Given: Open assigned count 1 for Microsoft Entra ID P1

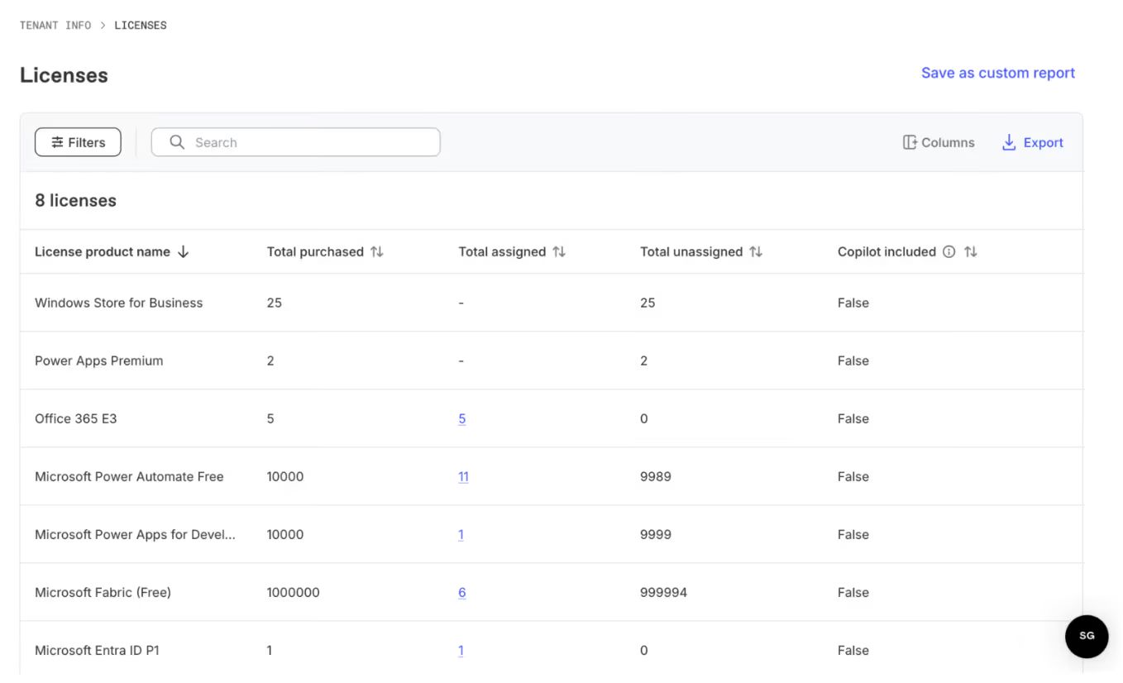Looking at the screenshot, I should click(x=461, y=650).
